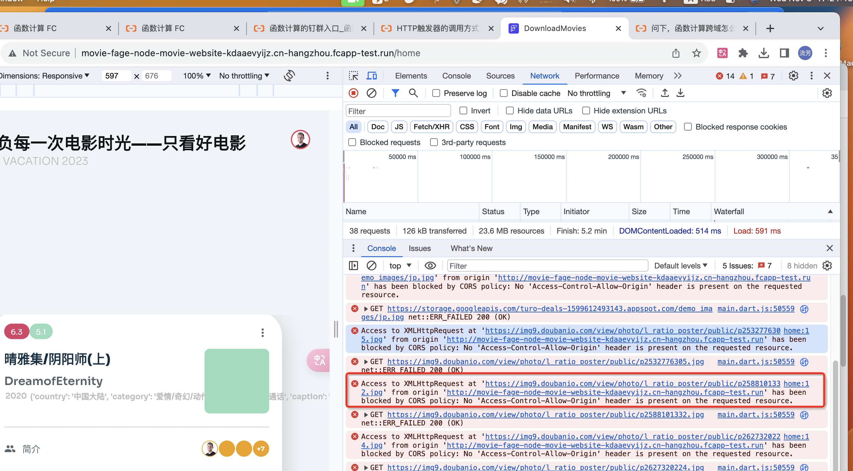Open Issues drawer tab

tap(419, 248)
